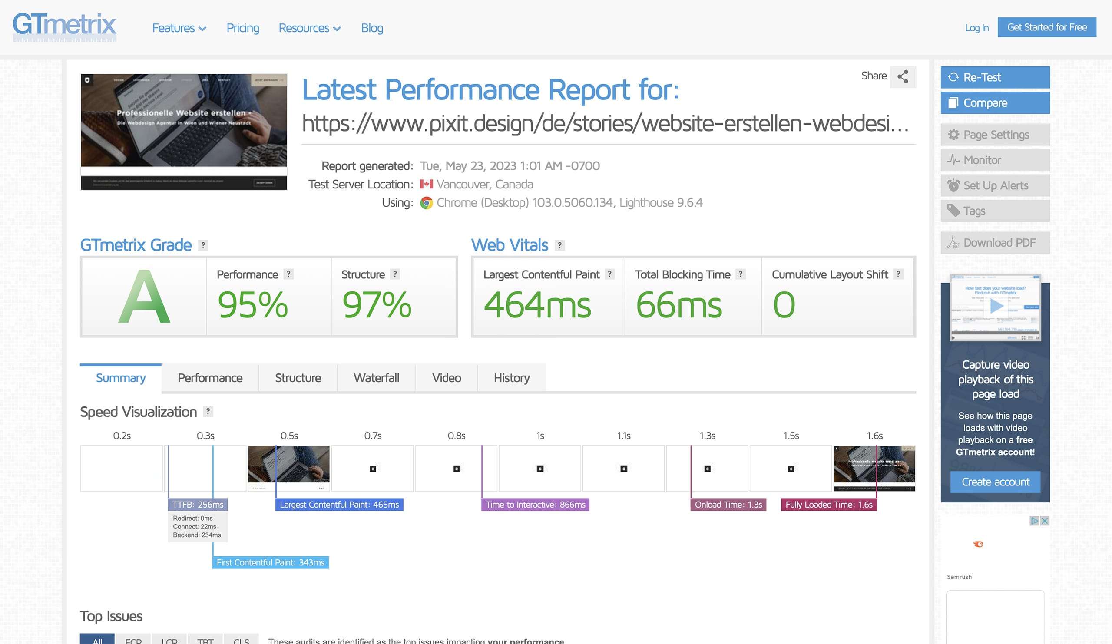1112x644 pixels.
Task: Click Log In link
Action: [x=976, y=28]
